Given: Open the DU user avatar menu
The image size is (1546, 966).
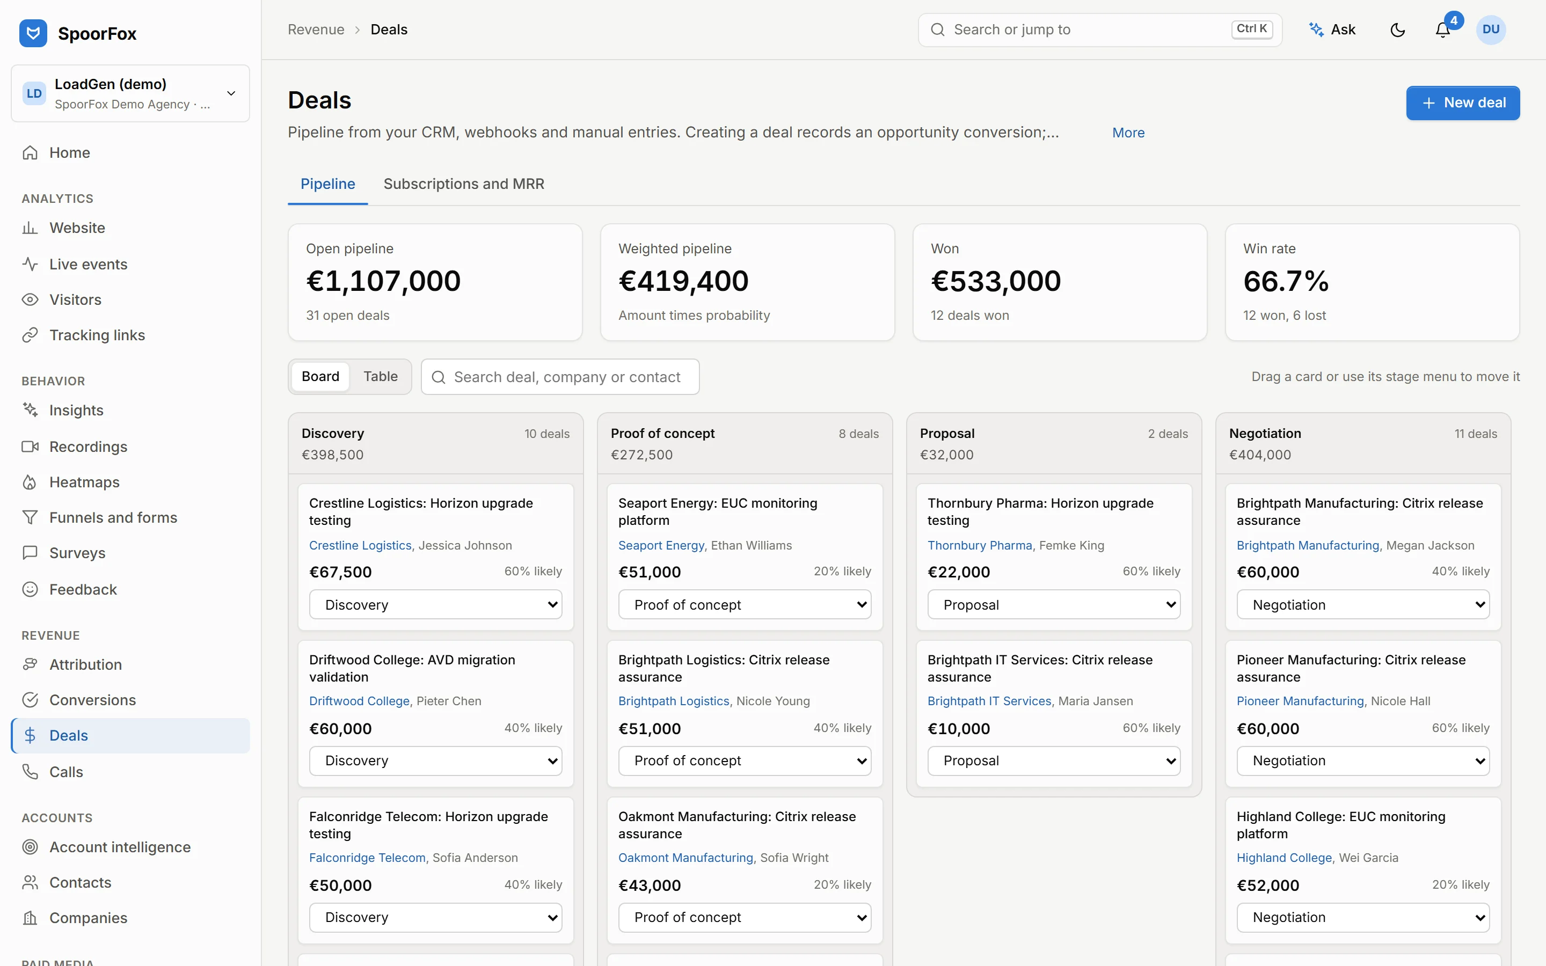Looking at the screenshot, I should [x=1490, y=30].
